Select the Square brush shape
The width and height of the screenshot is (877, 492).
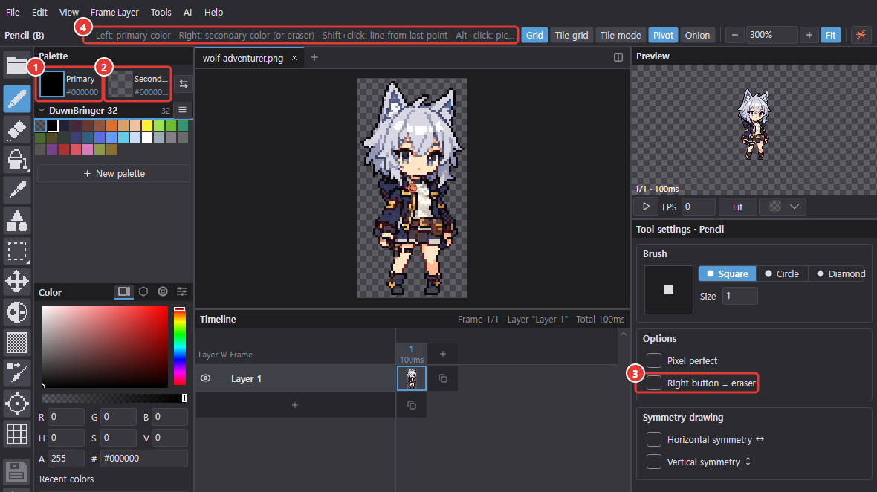(x=727, y=274)
